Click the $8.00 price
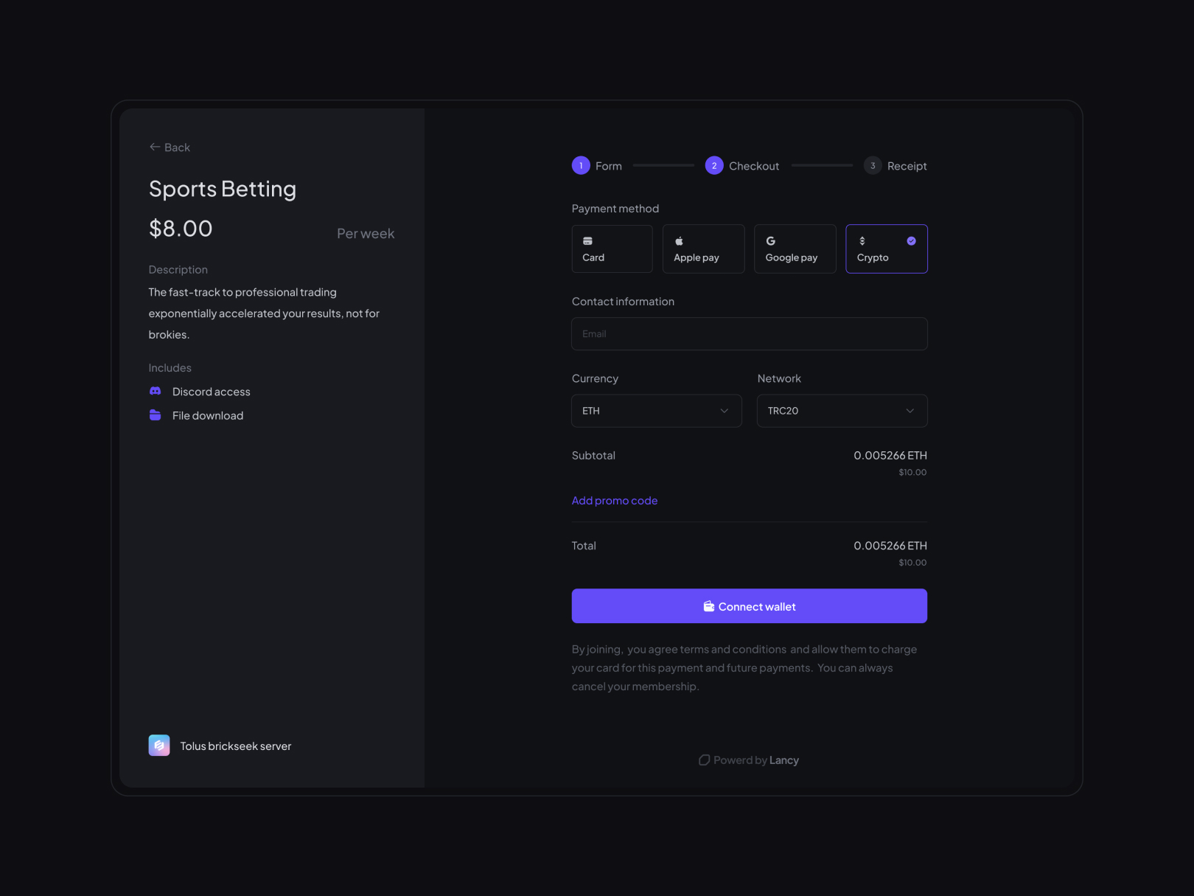 (181, 229)
